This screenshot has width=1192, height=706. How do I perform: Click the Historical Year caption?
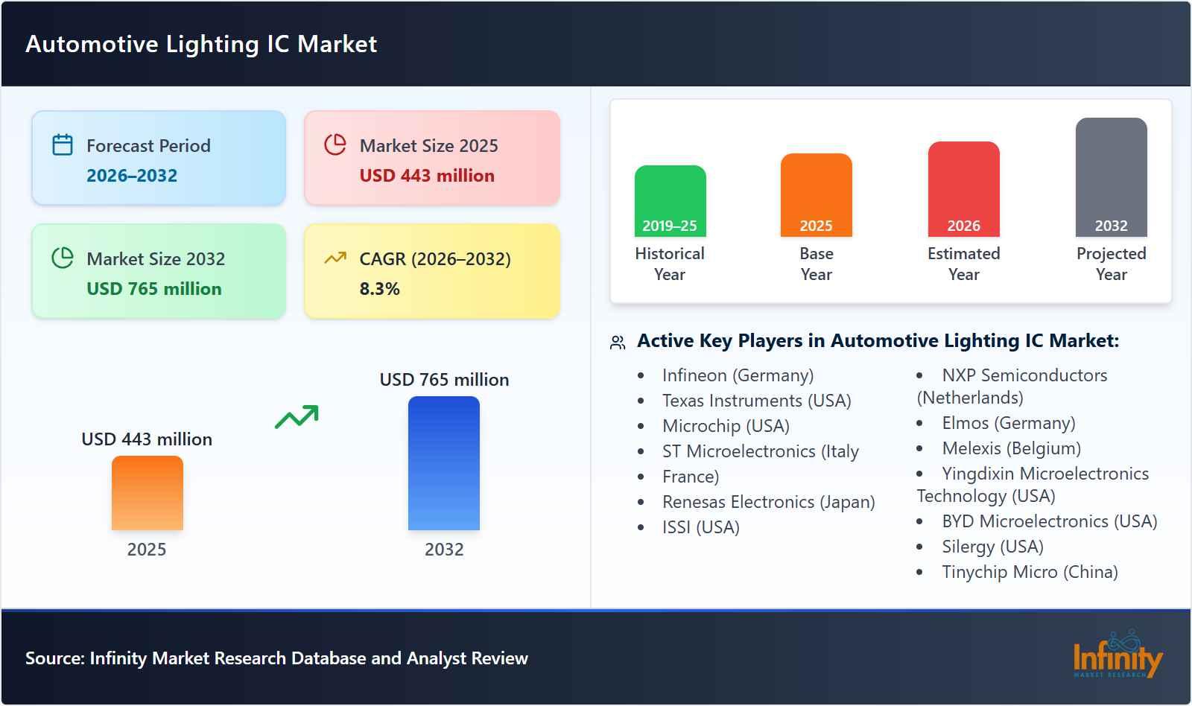click(x=670, y=264)
